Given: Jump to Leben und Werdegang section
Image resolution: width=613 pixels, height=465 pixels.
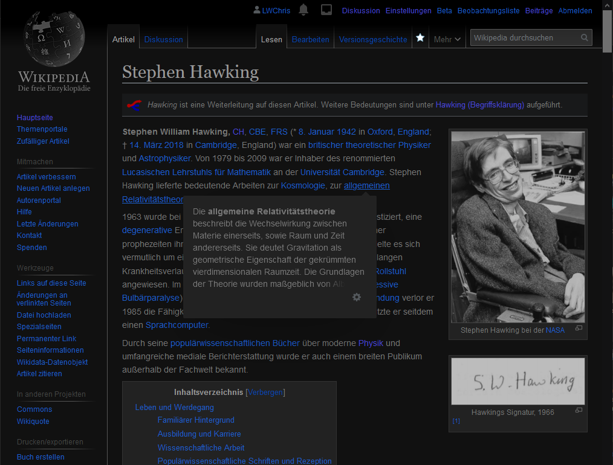Looking at the screenshot, I should (x=174, y=407).
